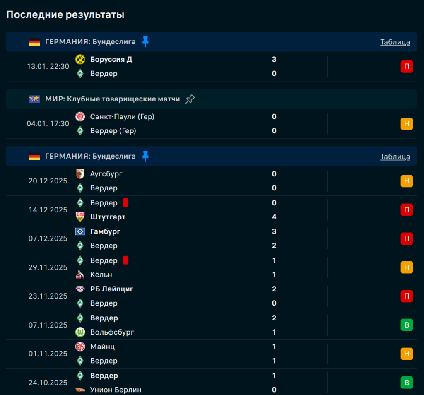
Task: Click the Union Berlin logo
Action: 80,390
